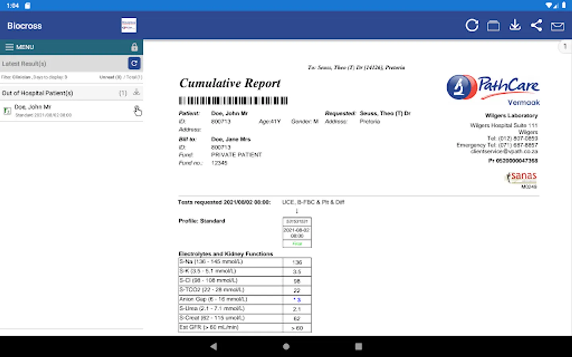Click the Fund no. value 12345
The height and width of the screenshot is (357, 572).
pos(219,163)
